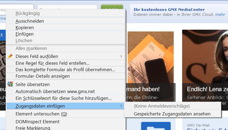Click the blue folder icon below the articles

pos(156,126)
